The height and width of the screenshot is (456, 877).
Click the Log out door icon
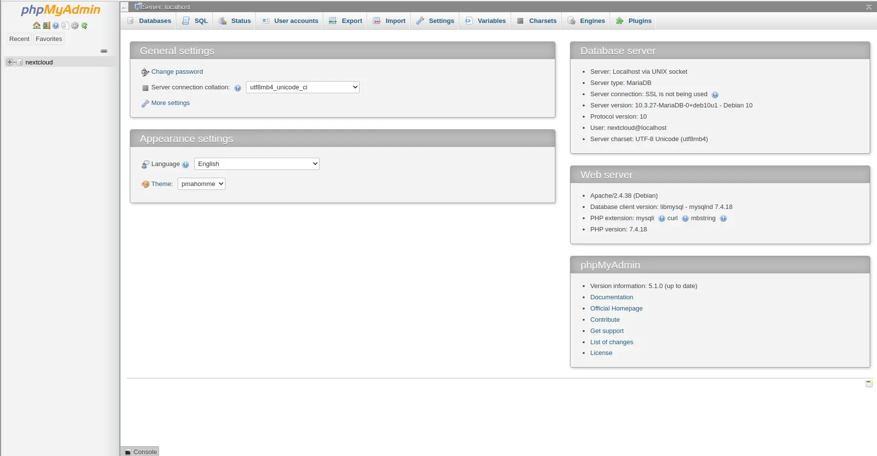(x=46, y=25)
